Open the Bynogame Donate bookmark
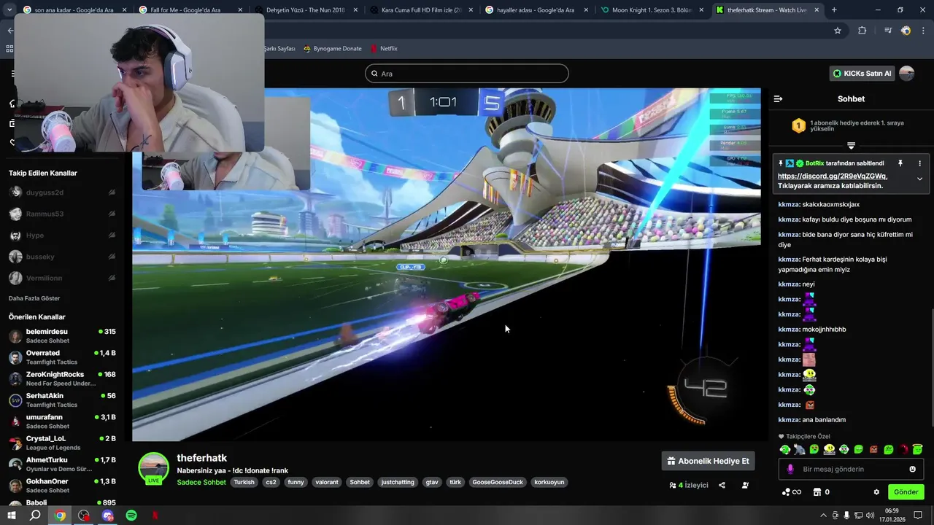934x525 pixels. coord(332,49)
